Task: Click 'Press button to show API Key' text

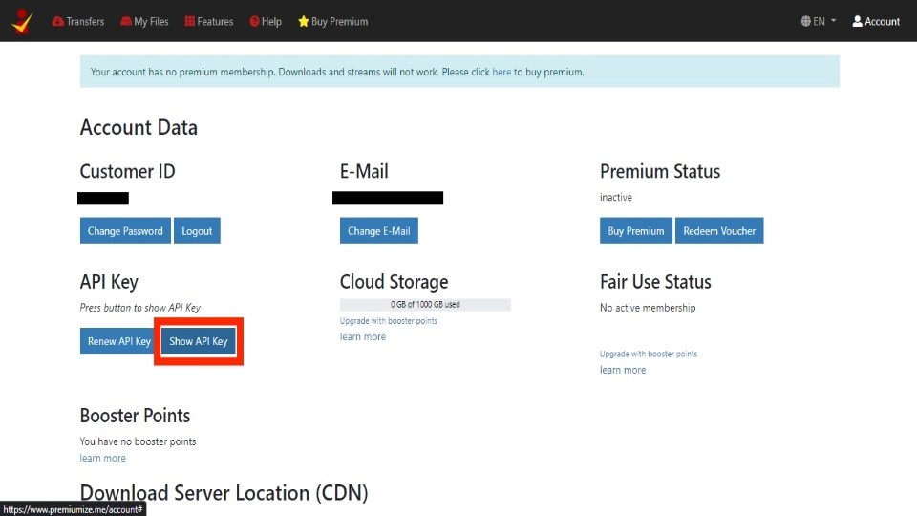Action: coord(139,307)
